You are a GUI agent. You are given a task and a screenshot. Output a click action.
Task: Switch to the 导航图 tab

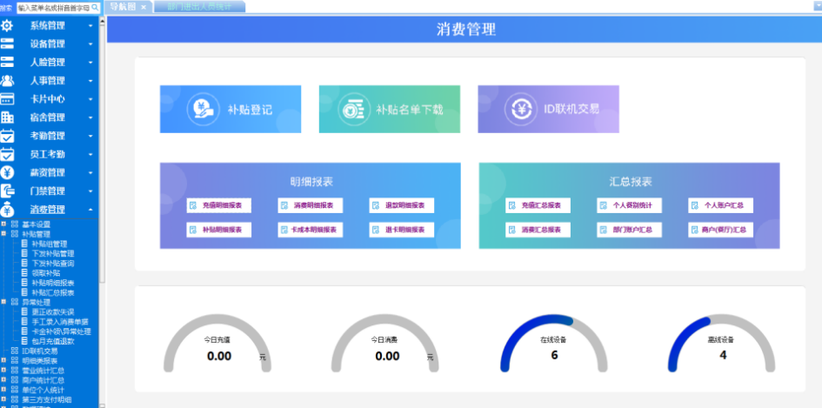point(124,7)
